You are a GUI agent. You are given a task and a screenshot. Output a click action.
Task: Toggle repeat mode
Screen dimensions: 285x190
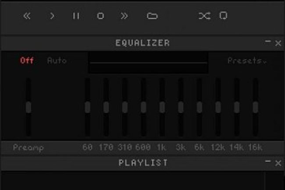(224, 16)
